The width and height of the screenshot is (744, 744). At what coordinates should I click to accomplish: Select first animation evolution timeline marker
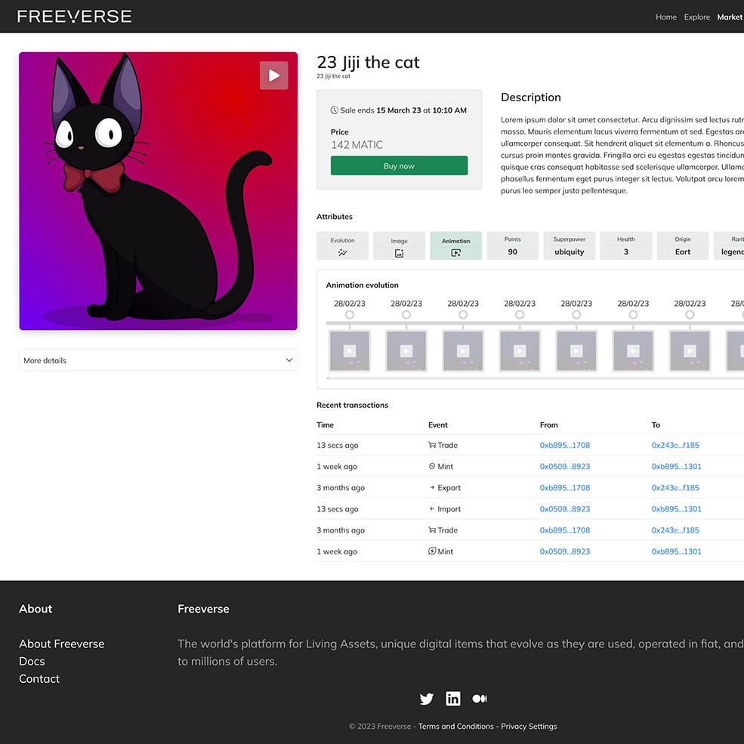click(x=350, y=314)
